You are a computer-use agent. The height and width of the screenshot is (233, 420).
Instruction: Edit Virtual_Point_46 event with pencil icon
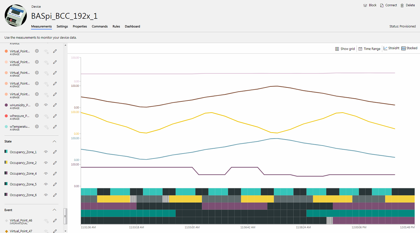click(x=55, y=220)
